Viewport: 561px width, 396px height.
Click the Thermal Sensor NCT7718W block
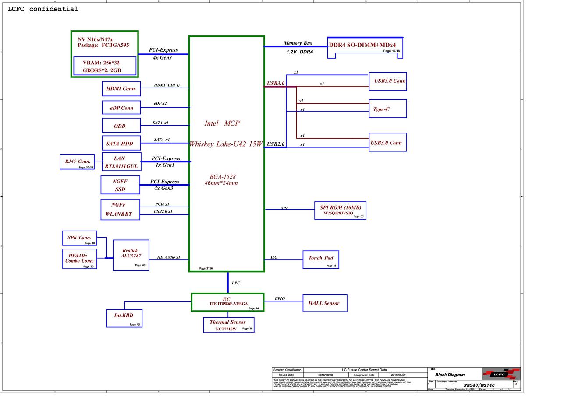(x=228, y=325)
